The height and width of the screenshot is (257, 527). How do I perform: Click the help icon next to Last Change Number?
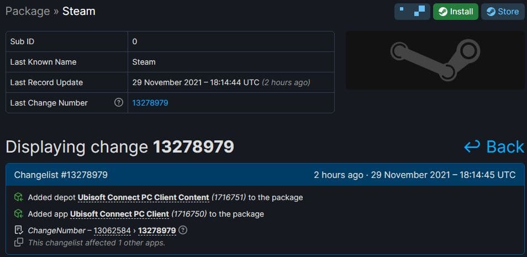point(119,103)
